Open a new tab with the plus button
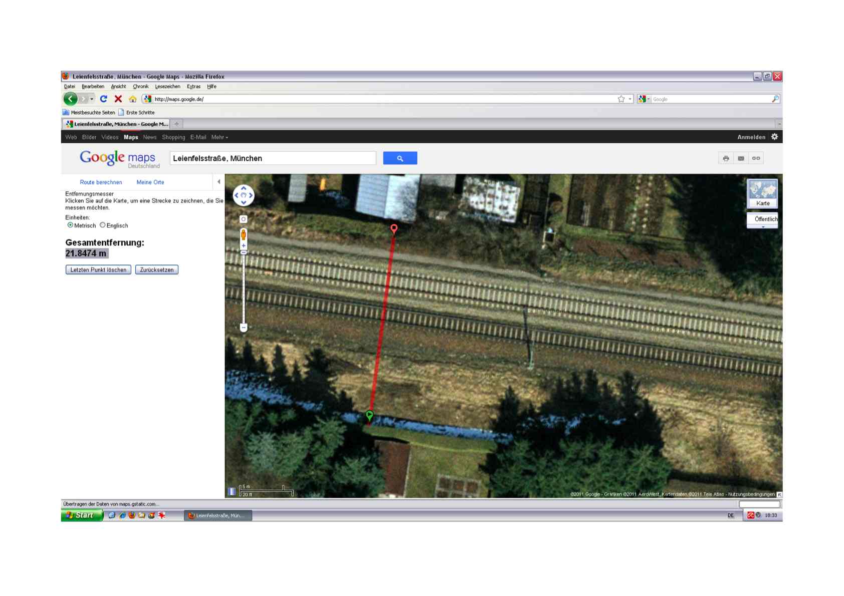The width and height of the screenshot is (844, 596). (176, 124)
